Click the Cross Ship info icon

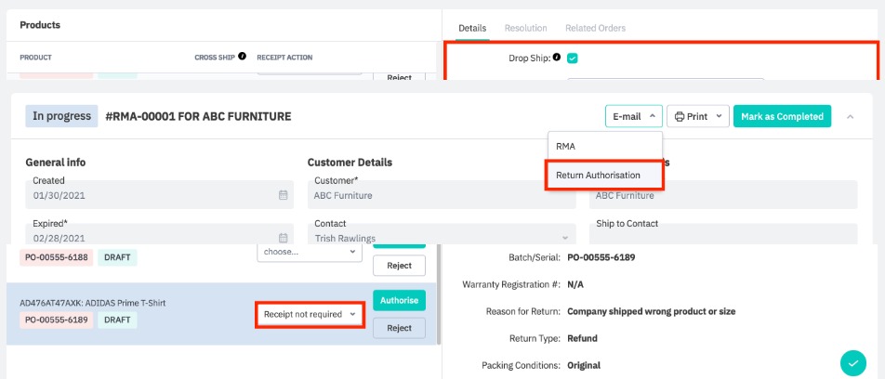pyautogui.click(x=242, y=57)
